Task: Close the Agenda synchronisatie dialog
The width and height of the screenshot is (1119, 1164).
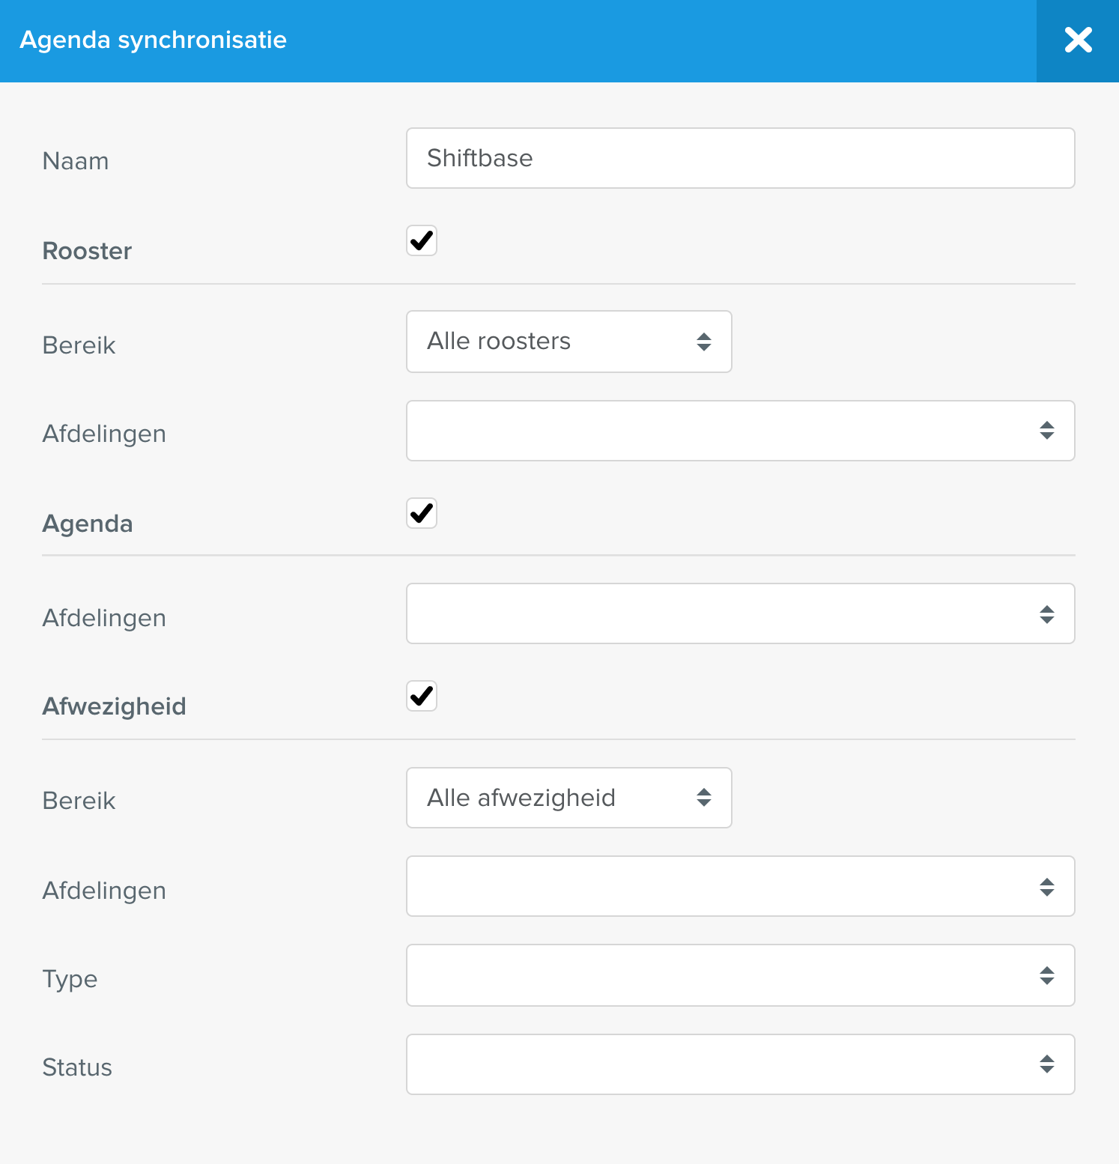Action: tap(1078, 40)
